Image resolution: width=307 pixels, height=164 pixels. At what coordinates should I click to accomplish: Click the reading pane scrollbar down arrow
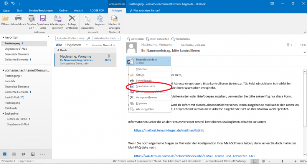[x=305, y=155]
